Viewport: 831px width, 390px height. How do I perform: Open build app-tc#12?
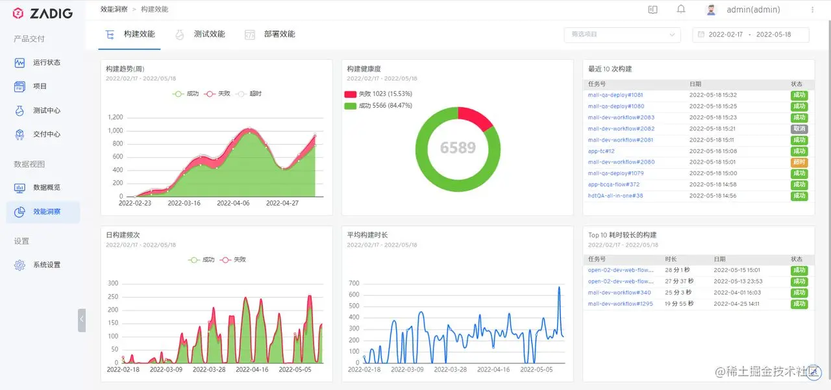(x=601, y=151)
